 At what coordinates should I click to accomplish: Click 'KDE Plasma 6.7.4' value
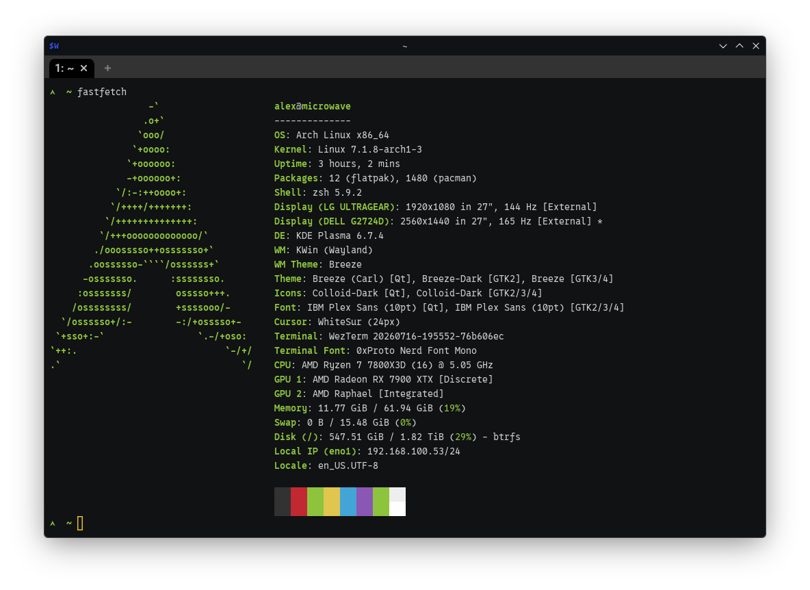(x=340, y=235)
